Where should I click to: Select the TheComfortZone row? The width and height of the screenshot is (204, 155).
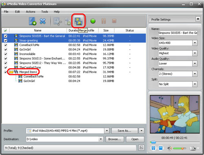pos(74,67)
